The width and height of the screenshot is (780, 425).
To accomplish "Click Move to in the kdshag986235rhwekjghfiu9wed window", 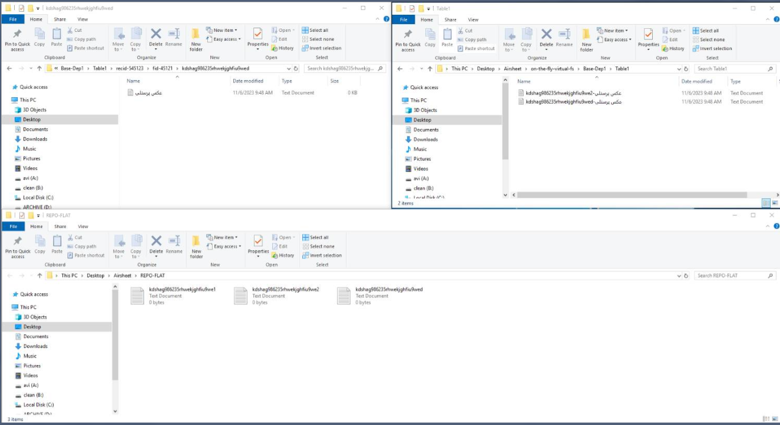I will pyautogui.click(x=118, y=39).
